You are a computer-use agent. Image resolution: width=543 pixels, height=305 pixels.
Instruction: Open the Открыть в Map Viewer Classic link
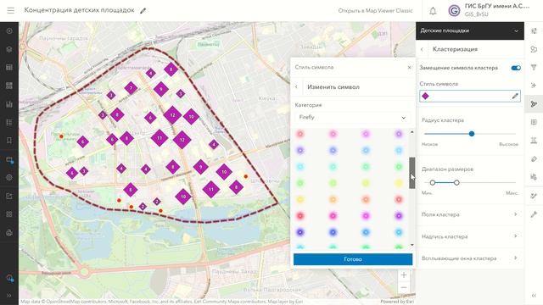[375, 11]
